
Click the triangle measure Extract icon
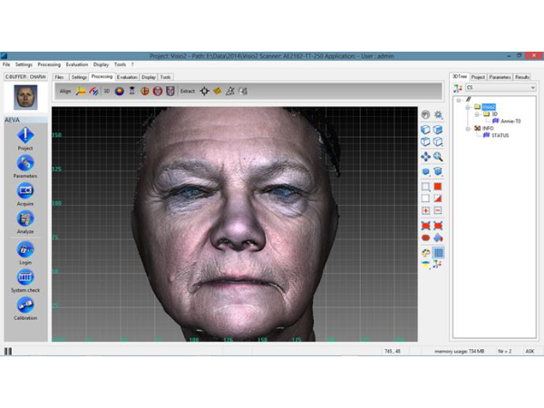tap(230, 92)
